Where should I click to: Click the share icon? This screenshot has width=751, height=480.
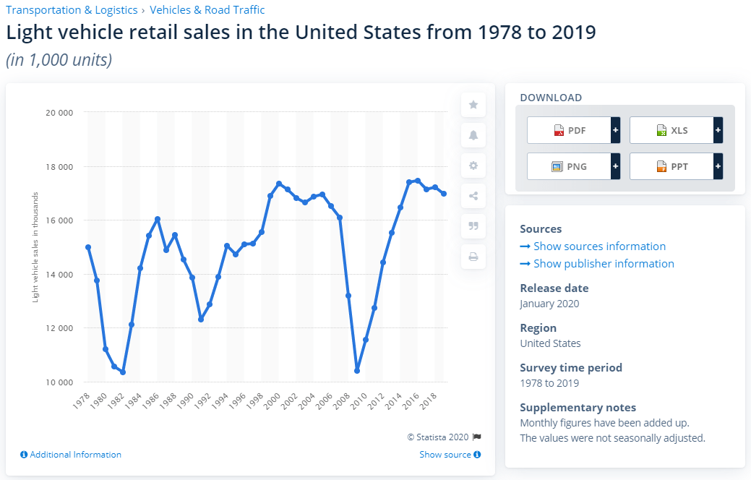473,196
